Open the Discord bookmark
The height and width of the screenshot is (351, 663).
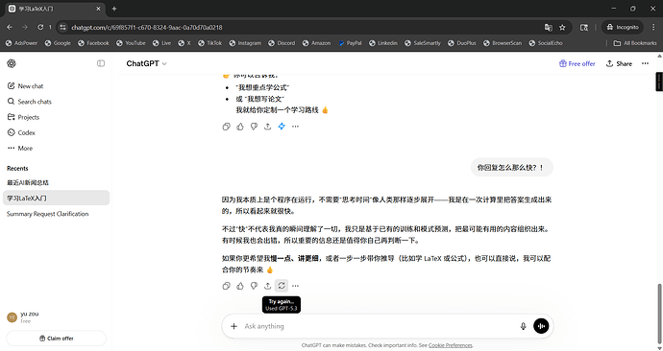[x=282, y=43]
